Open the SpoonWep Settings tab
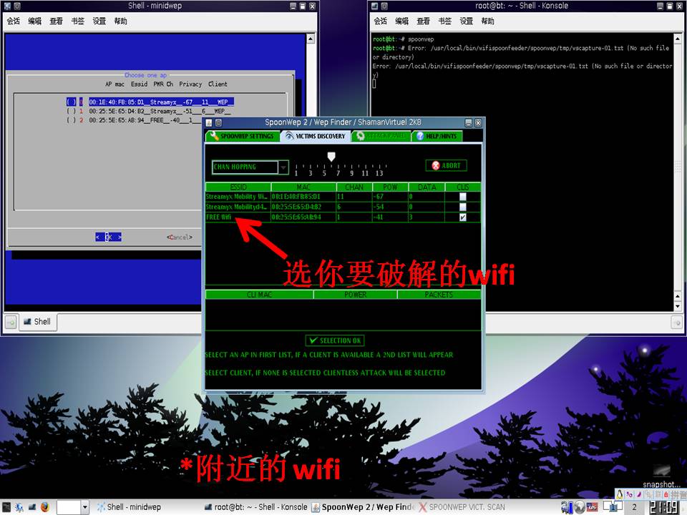This screenshot has width=687, height=515. click(x=243, y=136)
